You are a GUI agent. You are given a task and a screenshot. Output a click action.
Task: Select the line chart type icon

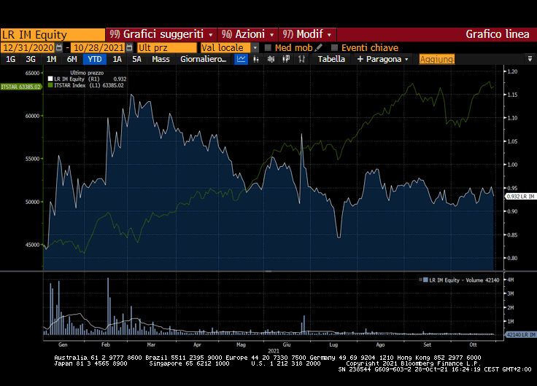click(x=241, y=59)
